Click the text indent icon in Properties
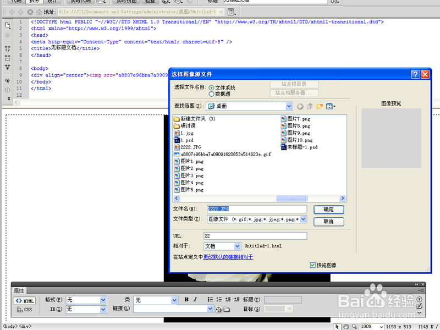This screenshot has width=440, height=330. pos(237,300)
